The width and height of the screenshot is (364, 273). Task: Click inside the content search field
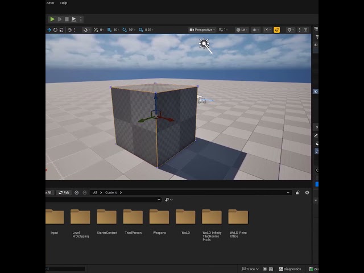click(x=101, y=200)
